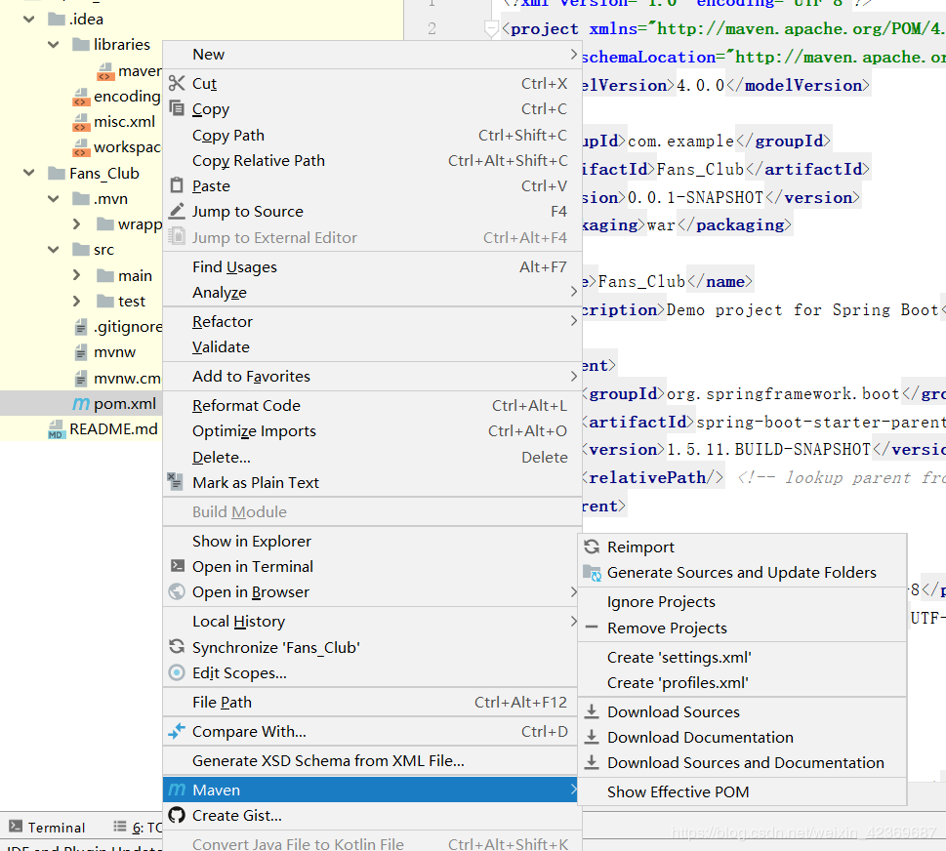946x851 pixels.
Task: Open Local History submenu
Action: click(372, 622)
